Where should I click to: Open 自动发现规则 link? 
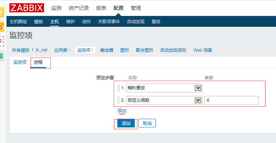173,50
